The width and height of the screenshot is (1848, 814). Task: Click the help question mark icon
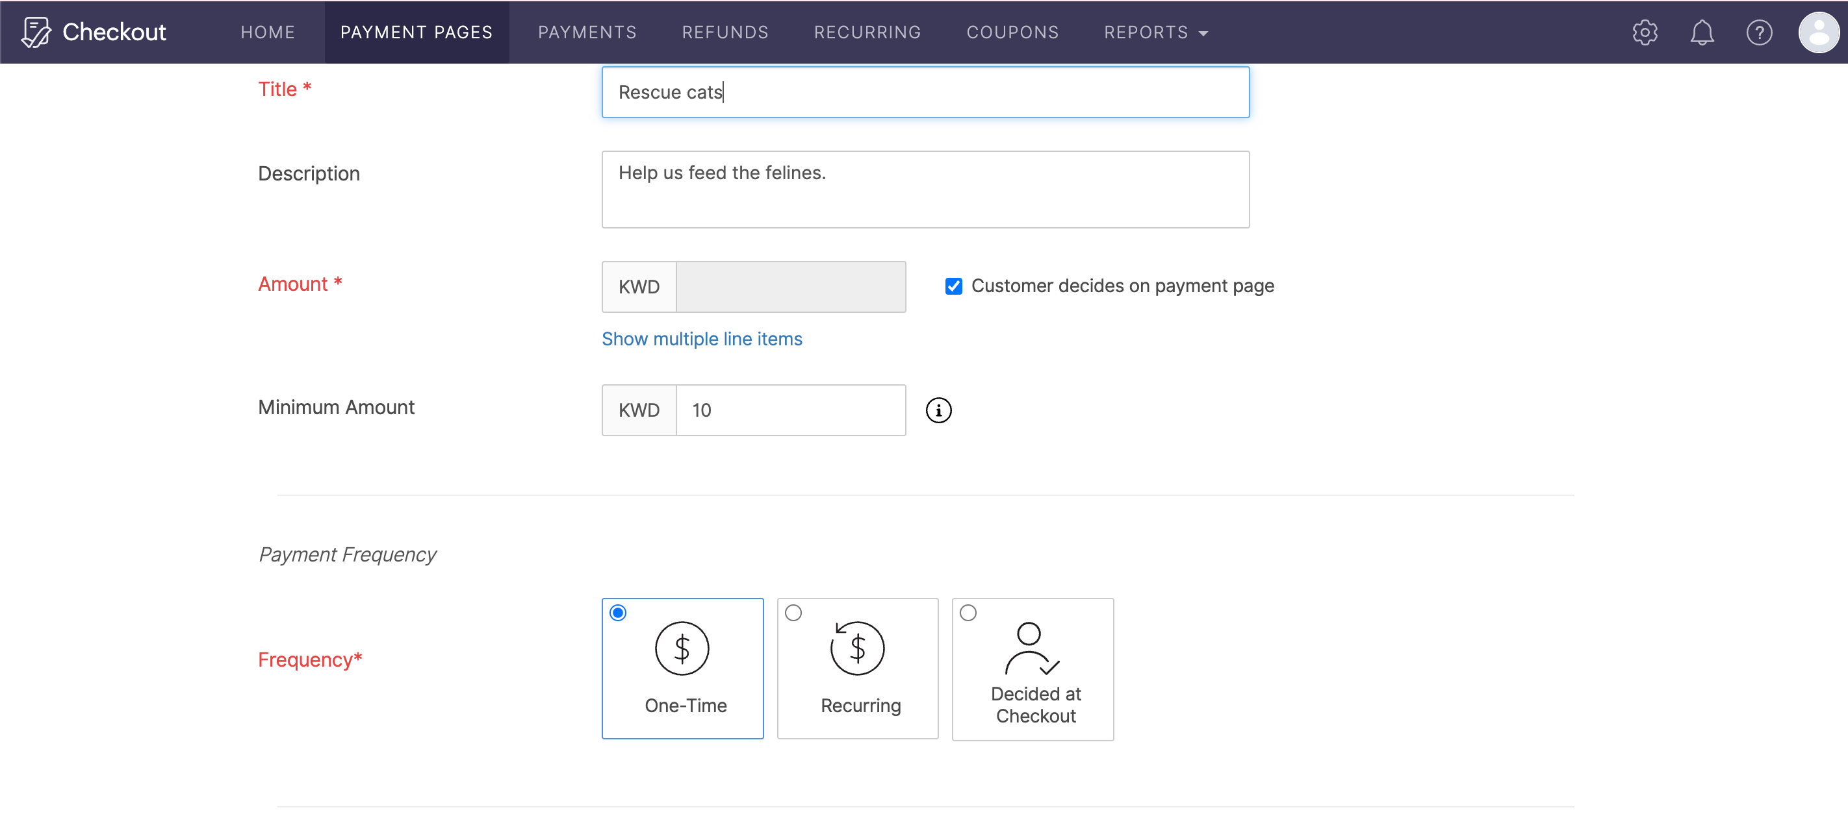(x=1760, y=32)
